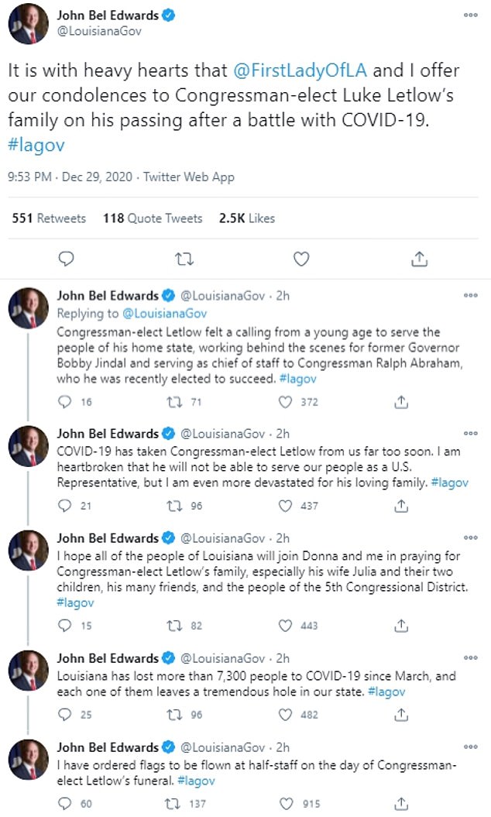The height and width of the screenshot is (817, 491).
Task: Click John Bel Edwards's top profile picture
Action: [29, 23]
